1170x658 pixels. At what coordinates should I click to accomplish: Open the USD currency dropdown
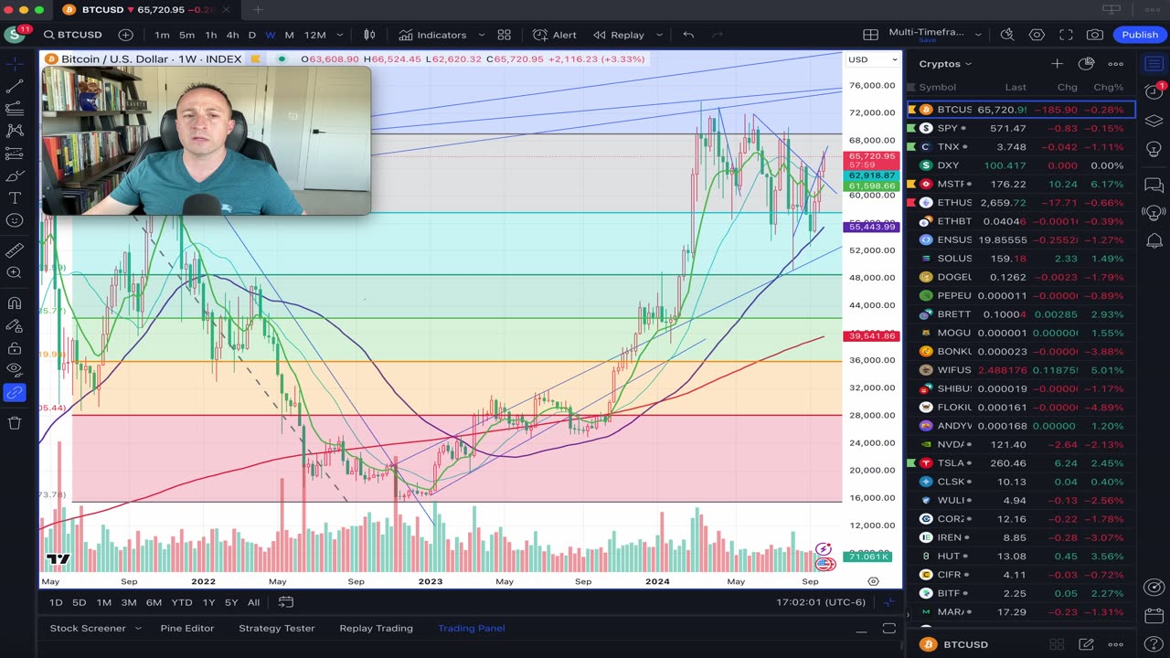(873, 59)
